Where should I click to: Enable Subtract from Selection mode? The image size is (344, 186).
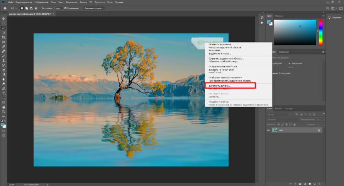31,8
